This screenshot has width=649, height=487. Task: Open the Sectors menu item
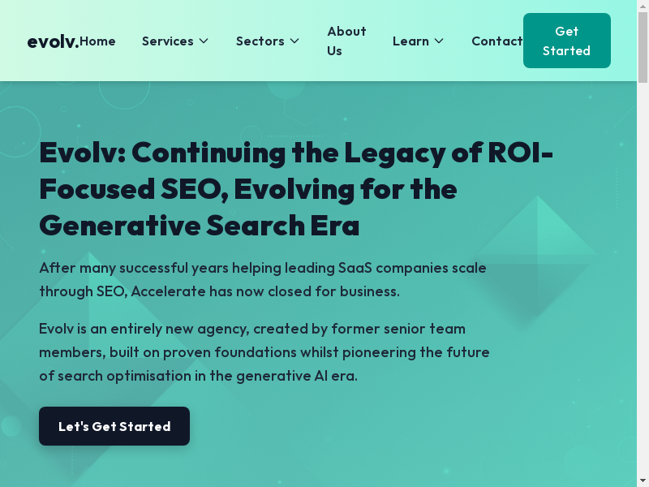click(260, 41)
